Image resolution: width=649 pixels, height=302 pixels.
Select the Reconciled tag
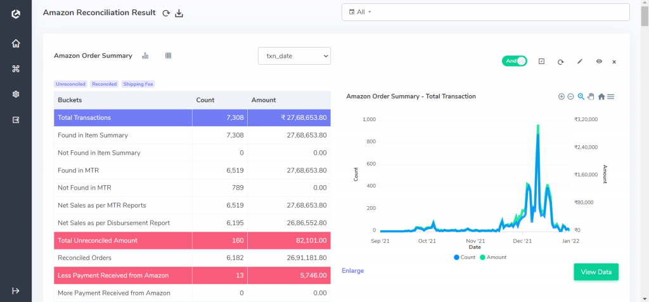(x=105, y=84)
